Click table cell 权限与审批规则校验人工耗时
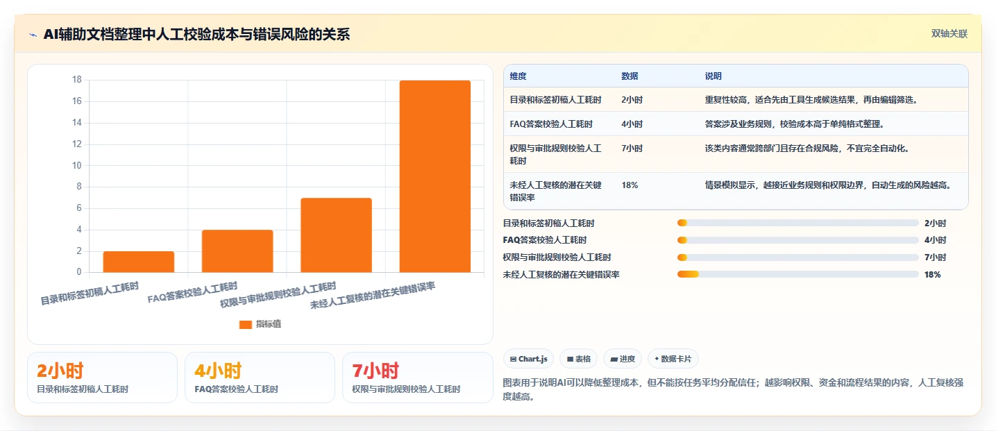Image resolution: width=996 pixels, height=431 pixels. tap(556, 154)
